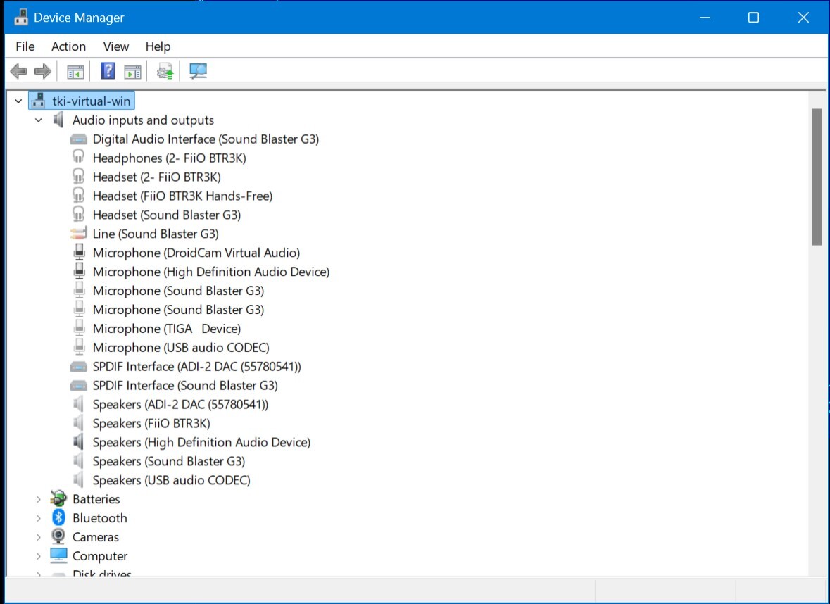Collapse the tki-virtual-win root node
The image size is (830, 604).
coord(18,101)
